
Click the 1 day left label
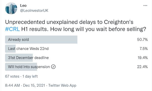(30, 76)
